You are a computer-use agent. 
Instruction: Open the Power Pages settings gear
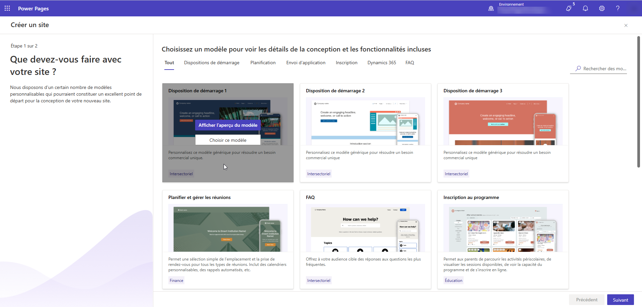602,8
